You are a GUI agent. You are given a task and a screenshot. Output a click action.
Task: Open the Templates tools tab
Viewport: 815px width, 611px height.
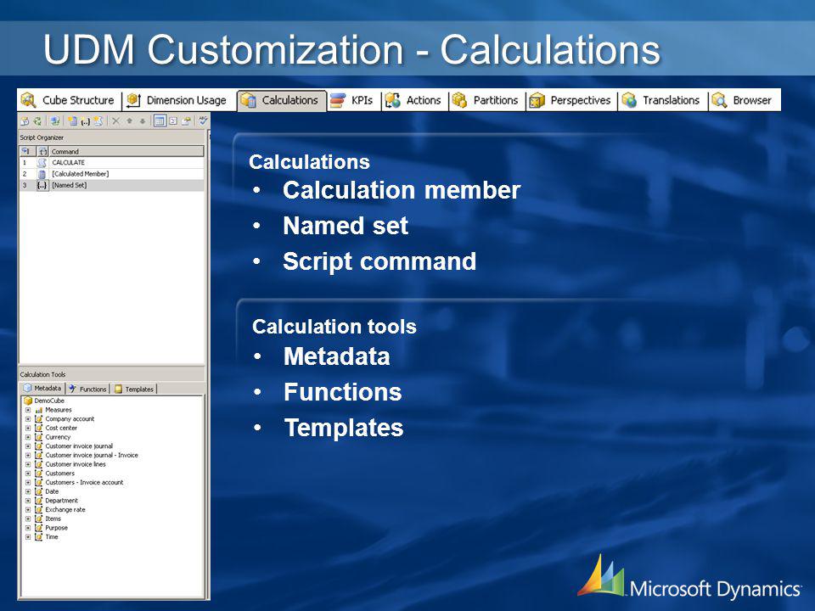tap(134, 389)
